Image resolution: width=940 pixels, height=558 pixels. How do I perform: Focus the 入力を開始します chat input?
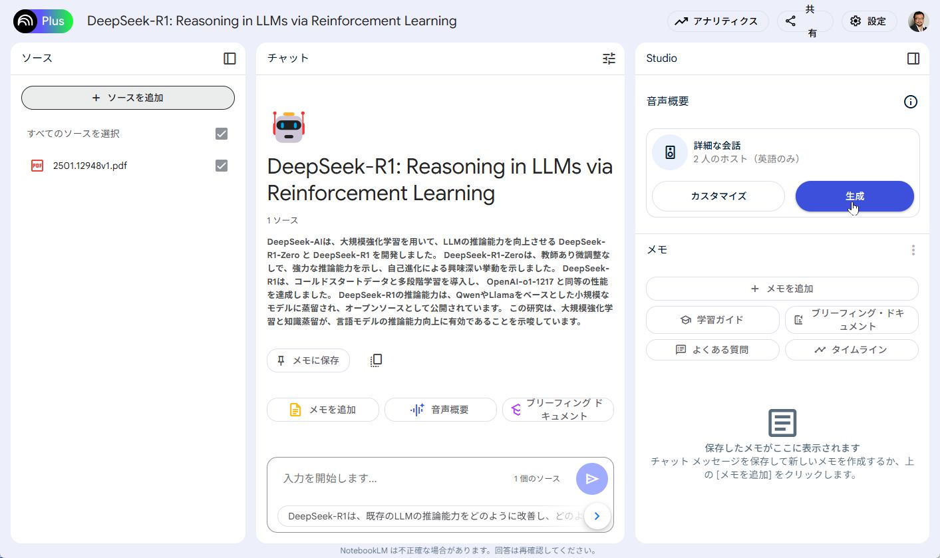[392, 478]
